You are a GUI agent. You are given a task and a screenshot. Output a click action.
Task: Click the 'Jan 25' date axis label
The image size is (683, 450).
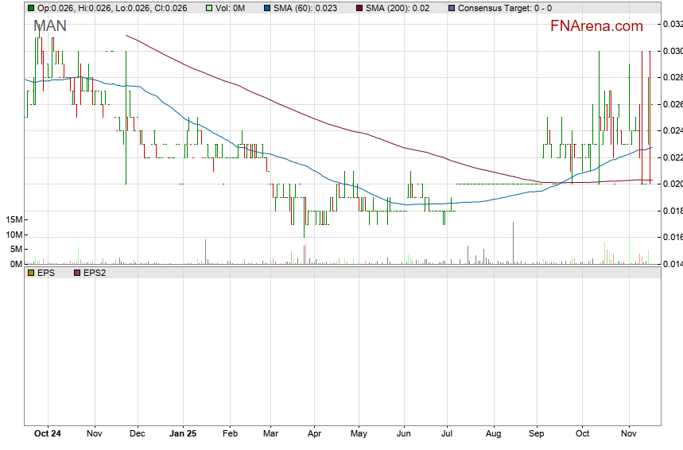pos(184,434)
